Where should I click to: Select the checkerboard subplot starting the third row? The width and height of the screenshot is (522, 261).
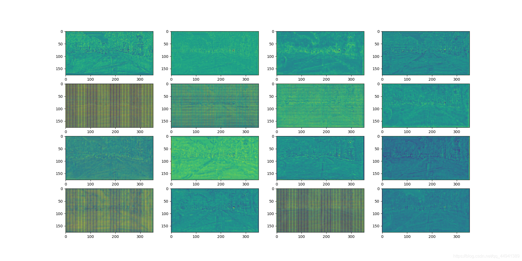coord(109,158)
